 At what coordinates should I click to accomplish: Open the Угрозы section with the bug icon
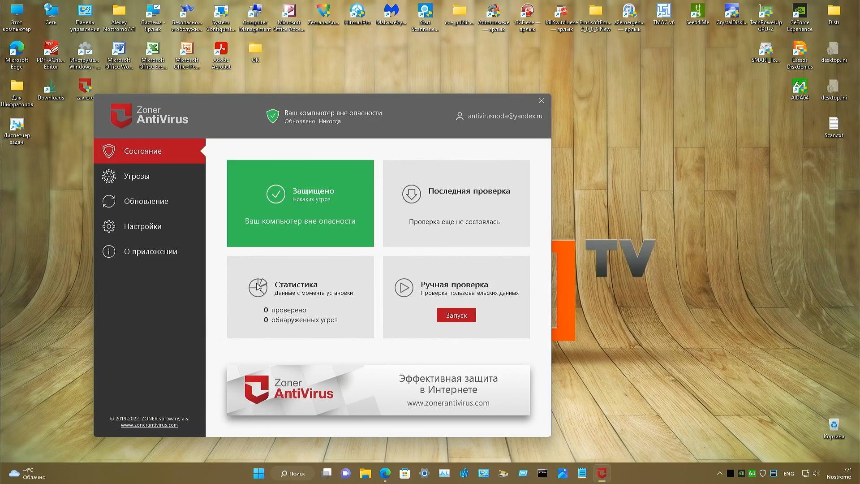(108, 176)
